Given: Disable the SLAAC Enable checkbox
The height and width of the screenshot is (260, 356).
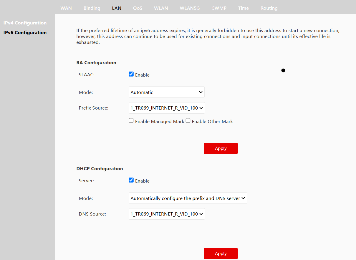Looking at the screenshot, I should point(131,74).
